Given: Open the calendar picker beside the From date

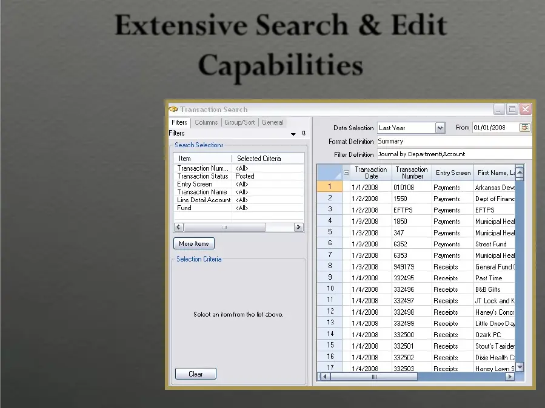Looking at the screenshot, I should point(524,127).
